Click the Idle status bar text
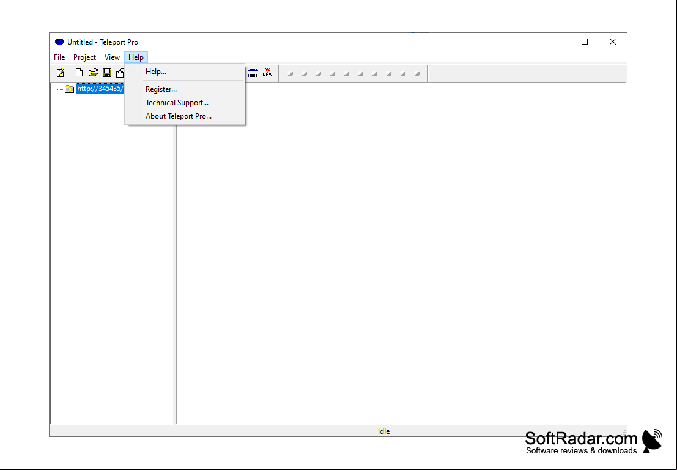677x470 pixels. pos(384,431)
